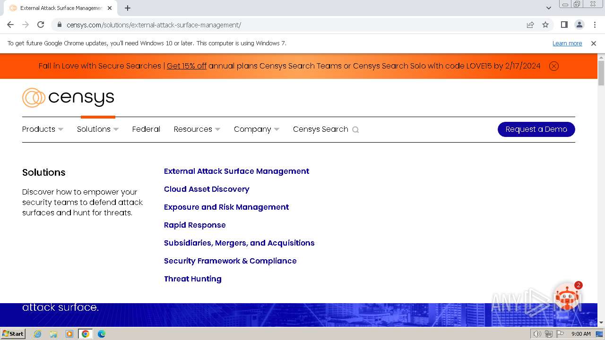Click the Censys Search magnifier icon

point(355,129)
